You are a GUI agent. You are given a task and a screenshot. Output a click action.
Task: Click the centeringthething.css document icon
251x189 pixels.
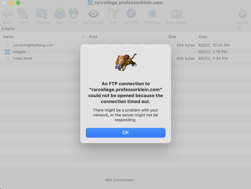(x=7, y=45)
